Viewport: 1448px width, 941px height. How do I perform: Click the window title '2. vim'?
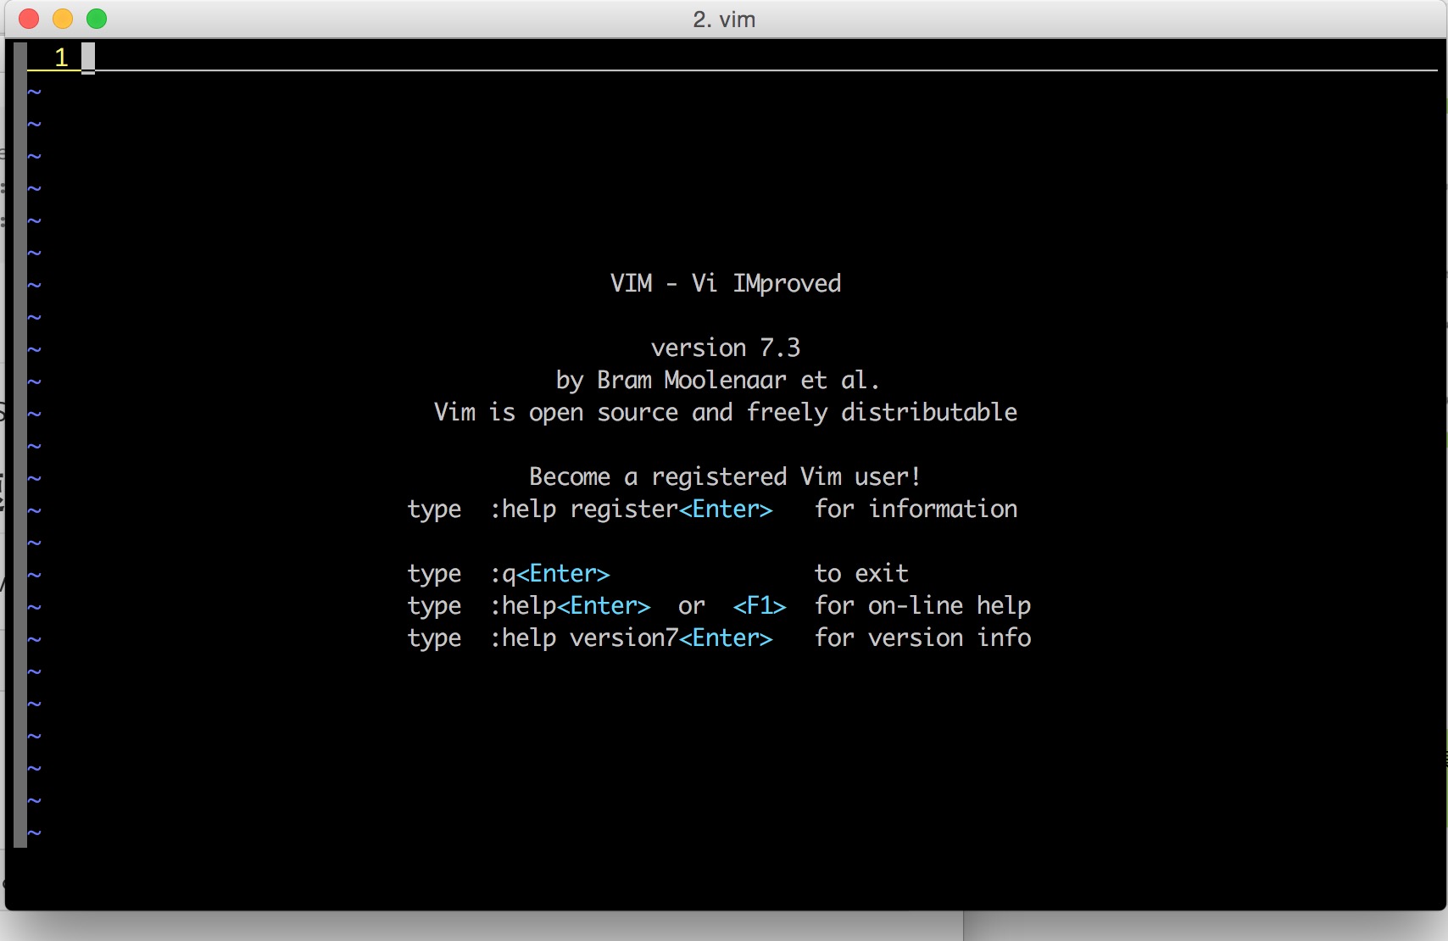click(x=724, y=19)
